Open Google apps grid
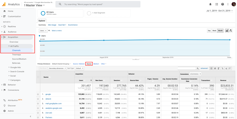 217,4
